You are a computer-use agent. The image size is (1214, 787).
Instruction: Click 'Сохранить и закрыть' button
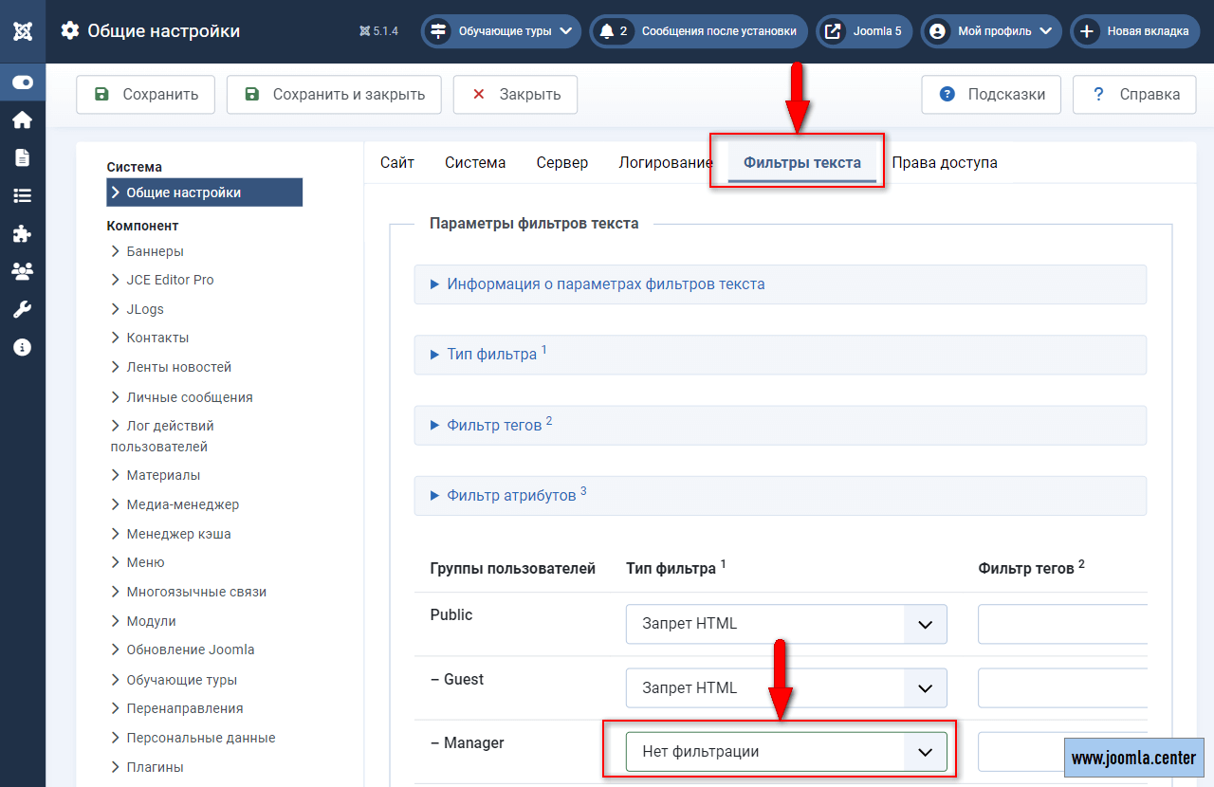tap(334, 95)
